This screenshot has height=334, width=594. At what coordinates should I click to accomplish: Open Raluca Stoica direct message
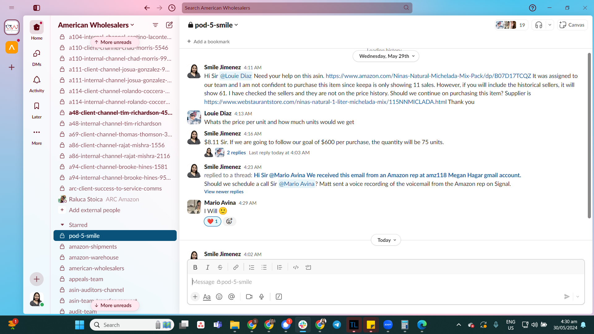point(115,199)
